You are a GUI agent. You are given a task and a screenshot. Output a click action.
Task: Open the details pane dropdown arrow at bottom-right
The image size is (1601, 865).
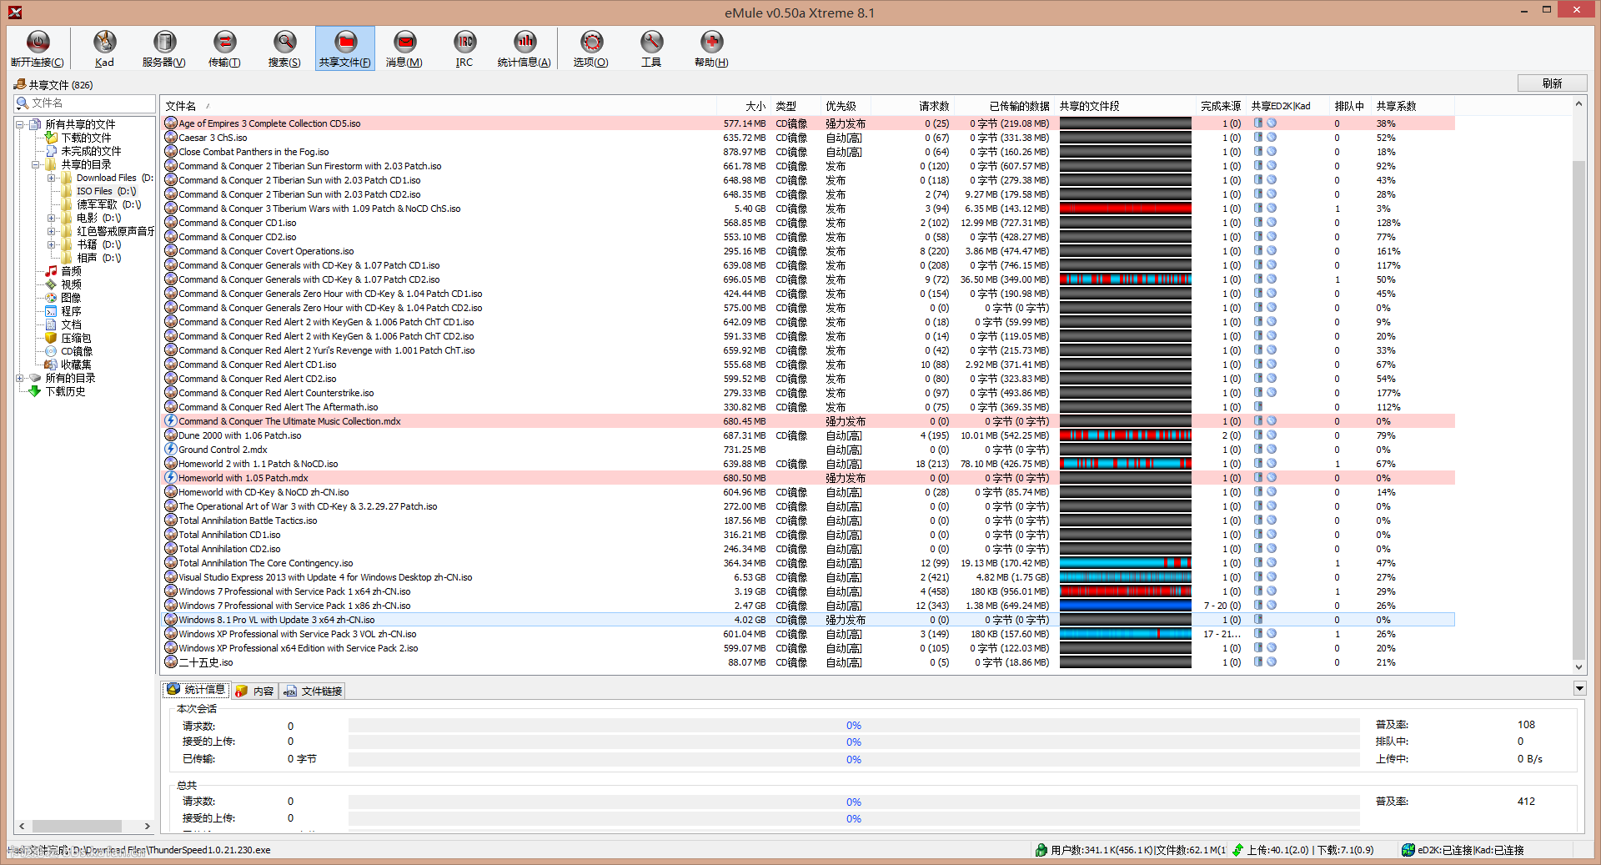(x=1579, y=689)
